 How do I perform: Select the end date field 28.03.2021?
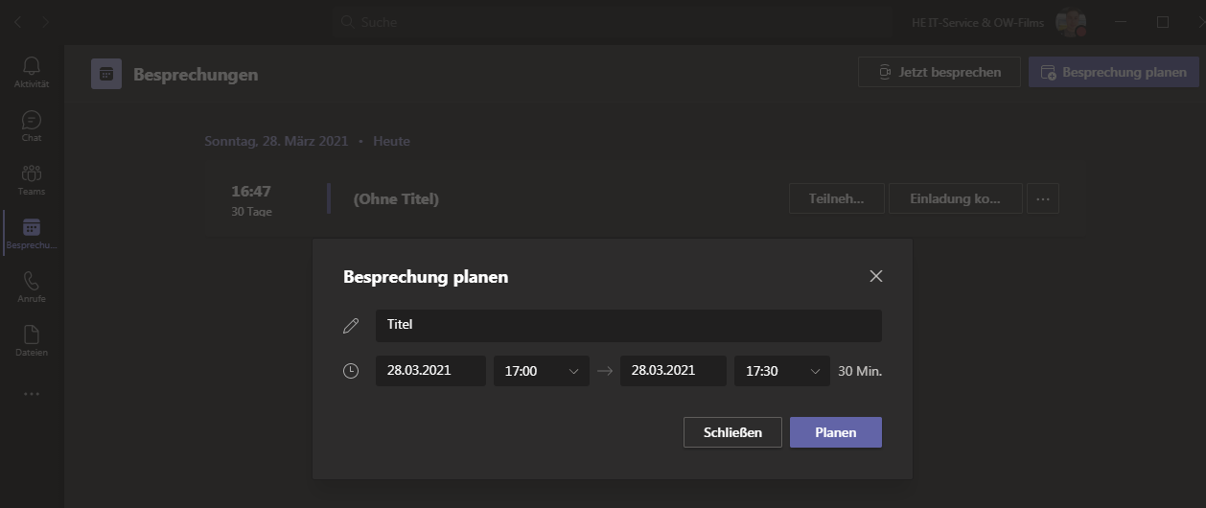pyautogui.click(x=672, y=371)
